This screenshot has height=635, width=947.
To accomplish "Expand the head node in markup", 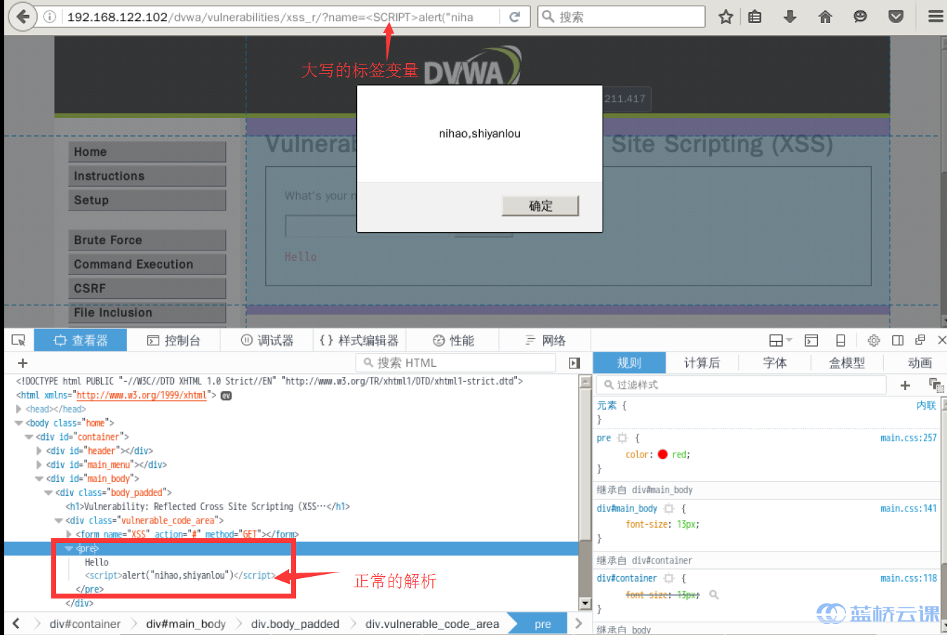I will pos(19,409).
